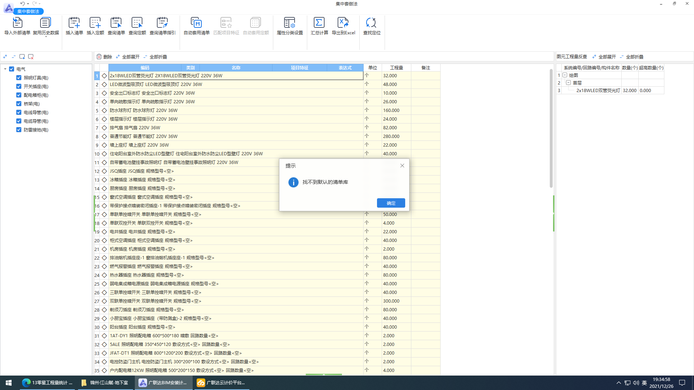Click the delete 删除 trash icon
The image size is (694, 390).
coord(99,57)
